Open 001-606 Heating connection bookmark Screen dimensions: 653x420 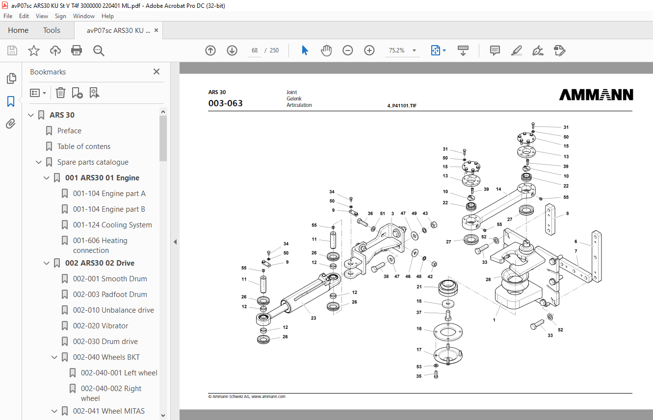click(100, 246)
